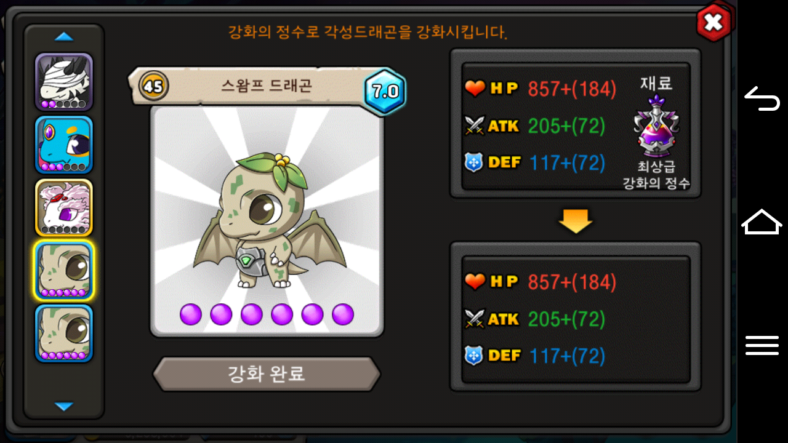788x443 pixels.
Task: Pick the bottom Swamp Dragon in list
Action: [x=64, y=333]
